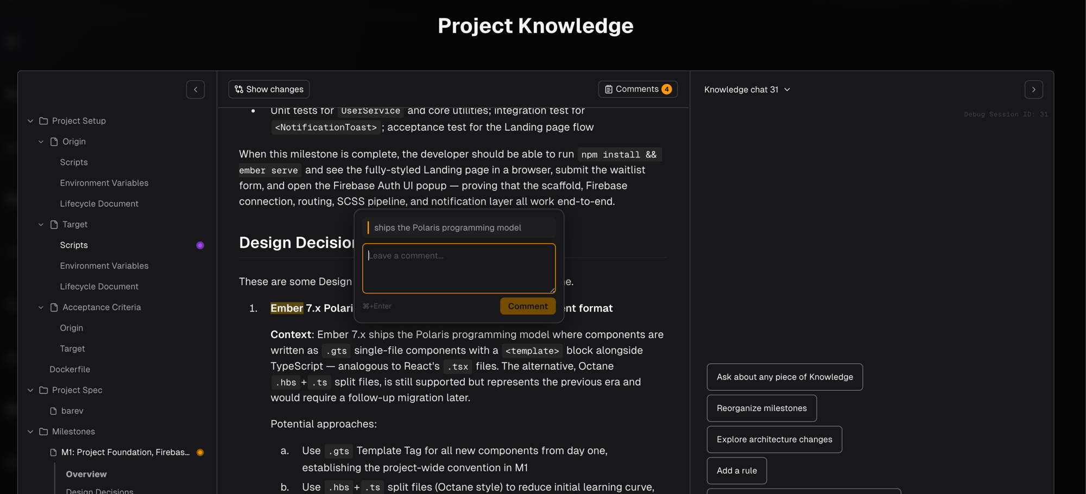Select Scripts under Target
The height and width of the screenshot is (494, 1086).
point(74,245)
